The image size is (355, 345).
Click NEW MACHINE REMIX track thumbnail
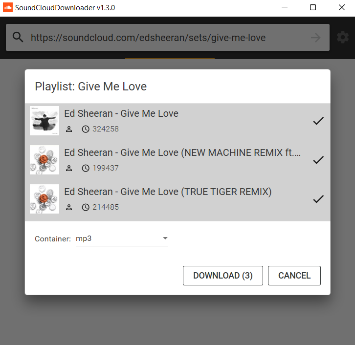(44, 160)
